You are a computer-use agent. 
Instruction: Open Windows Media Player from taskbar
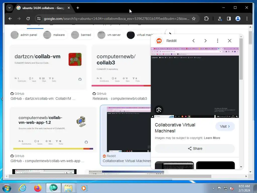click(84, 188)
